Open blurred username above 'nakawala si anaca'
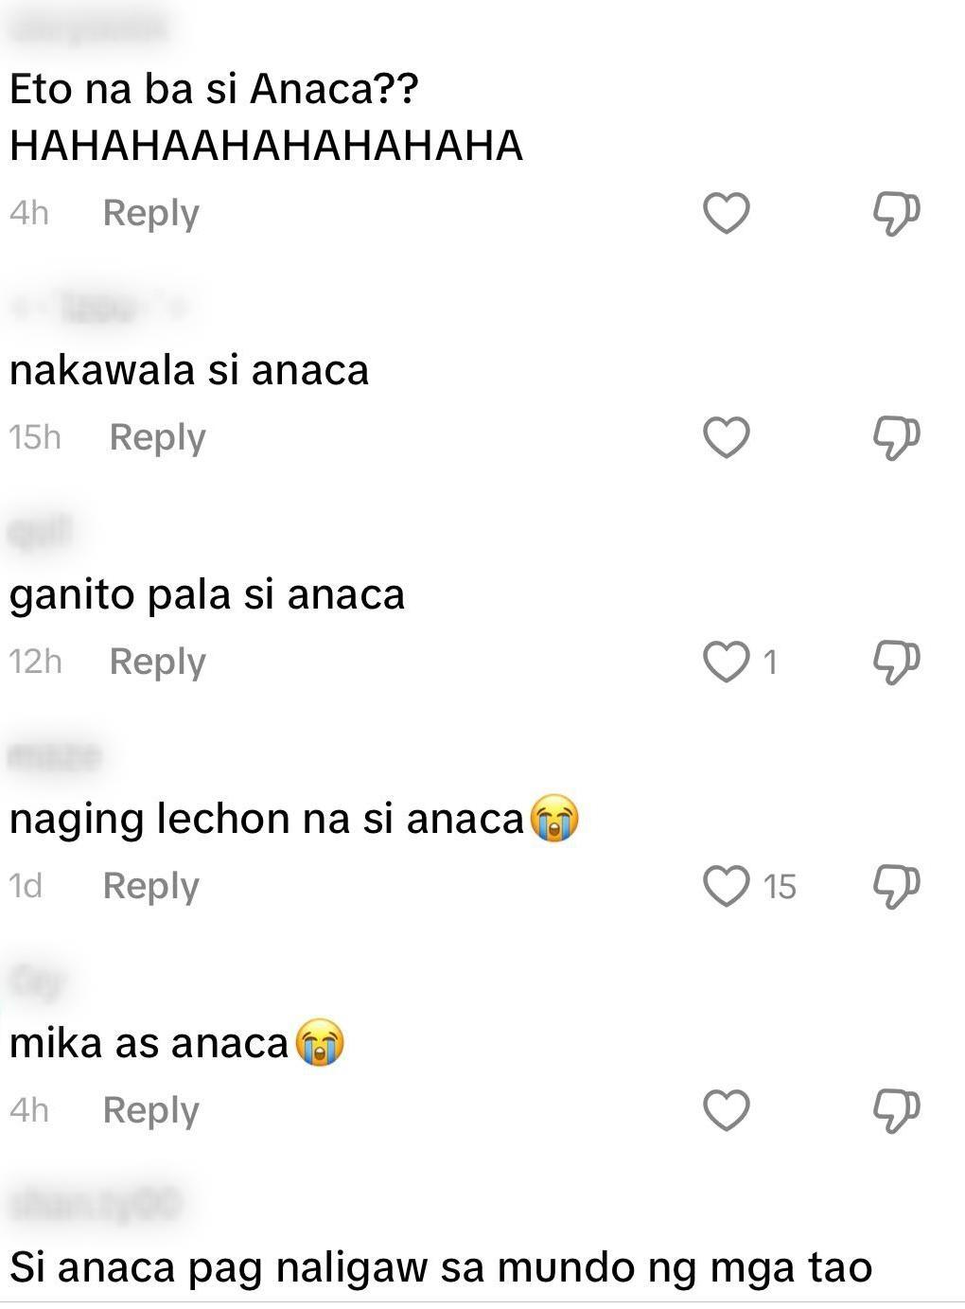The height and width of the screenshot is (1309, 965). [99, 308]
